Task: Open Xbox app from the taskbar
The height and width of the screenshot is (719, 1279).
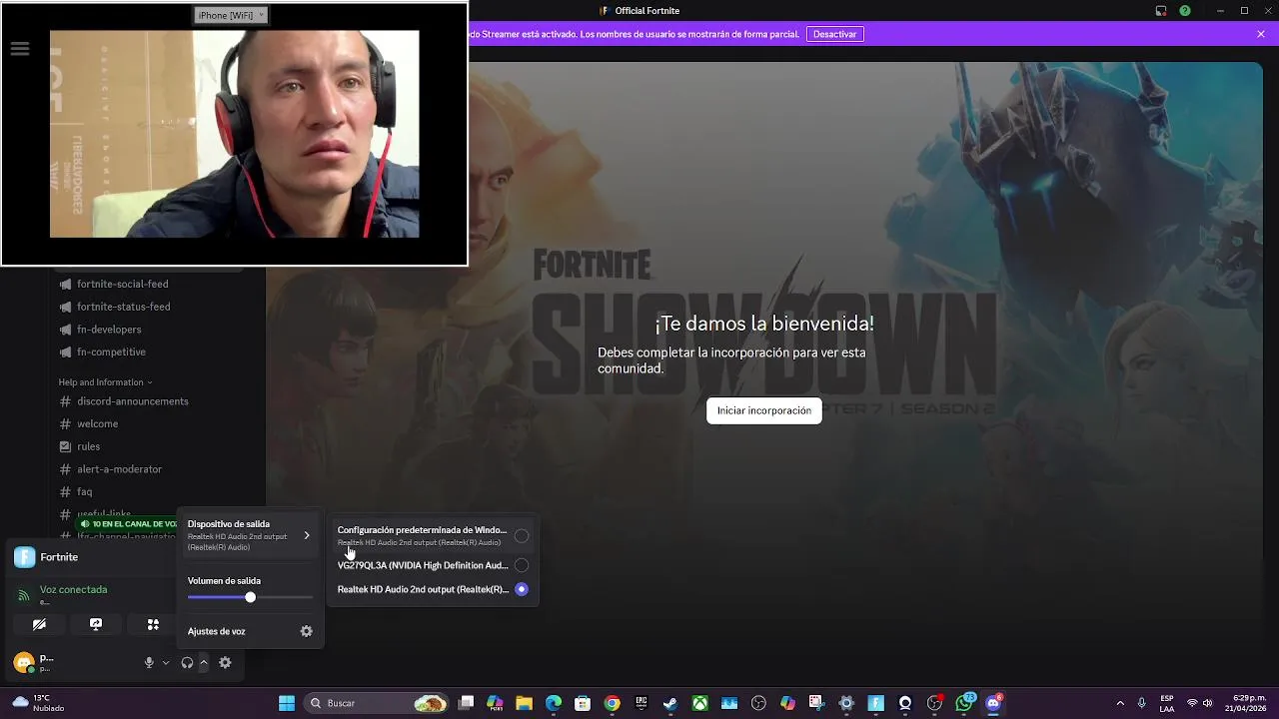Action: [x=700, y=703]
